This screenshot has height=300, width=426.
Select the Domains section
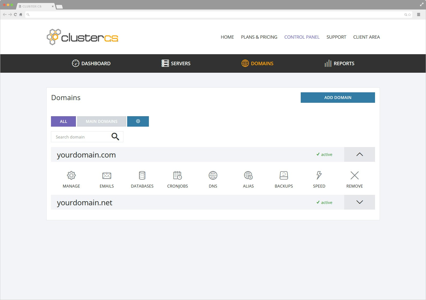click(257, 63)
